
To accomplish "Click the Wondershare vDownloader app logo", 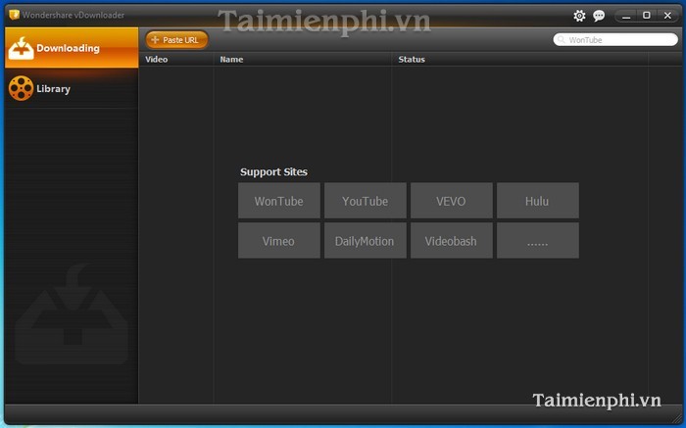I will point(14,15).
